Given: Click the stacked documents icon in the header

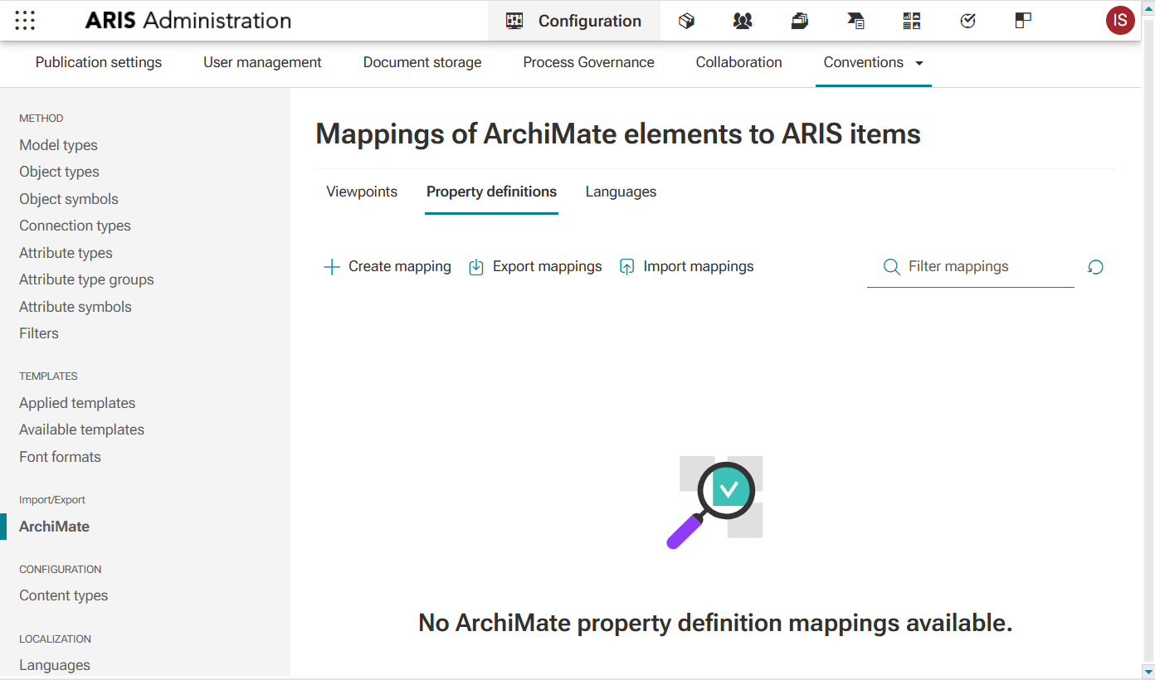Looking at the screenshot, I should 799,21.
